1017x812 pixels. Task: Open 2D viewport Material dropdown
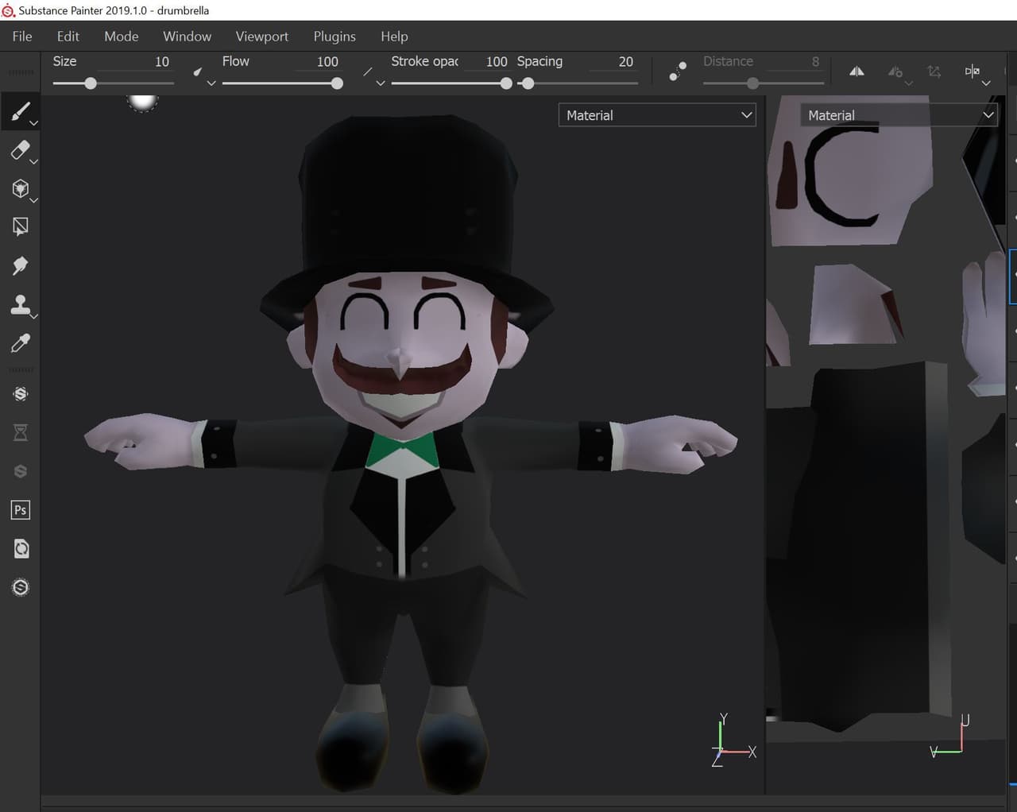[899, 115]
